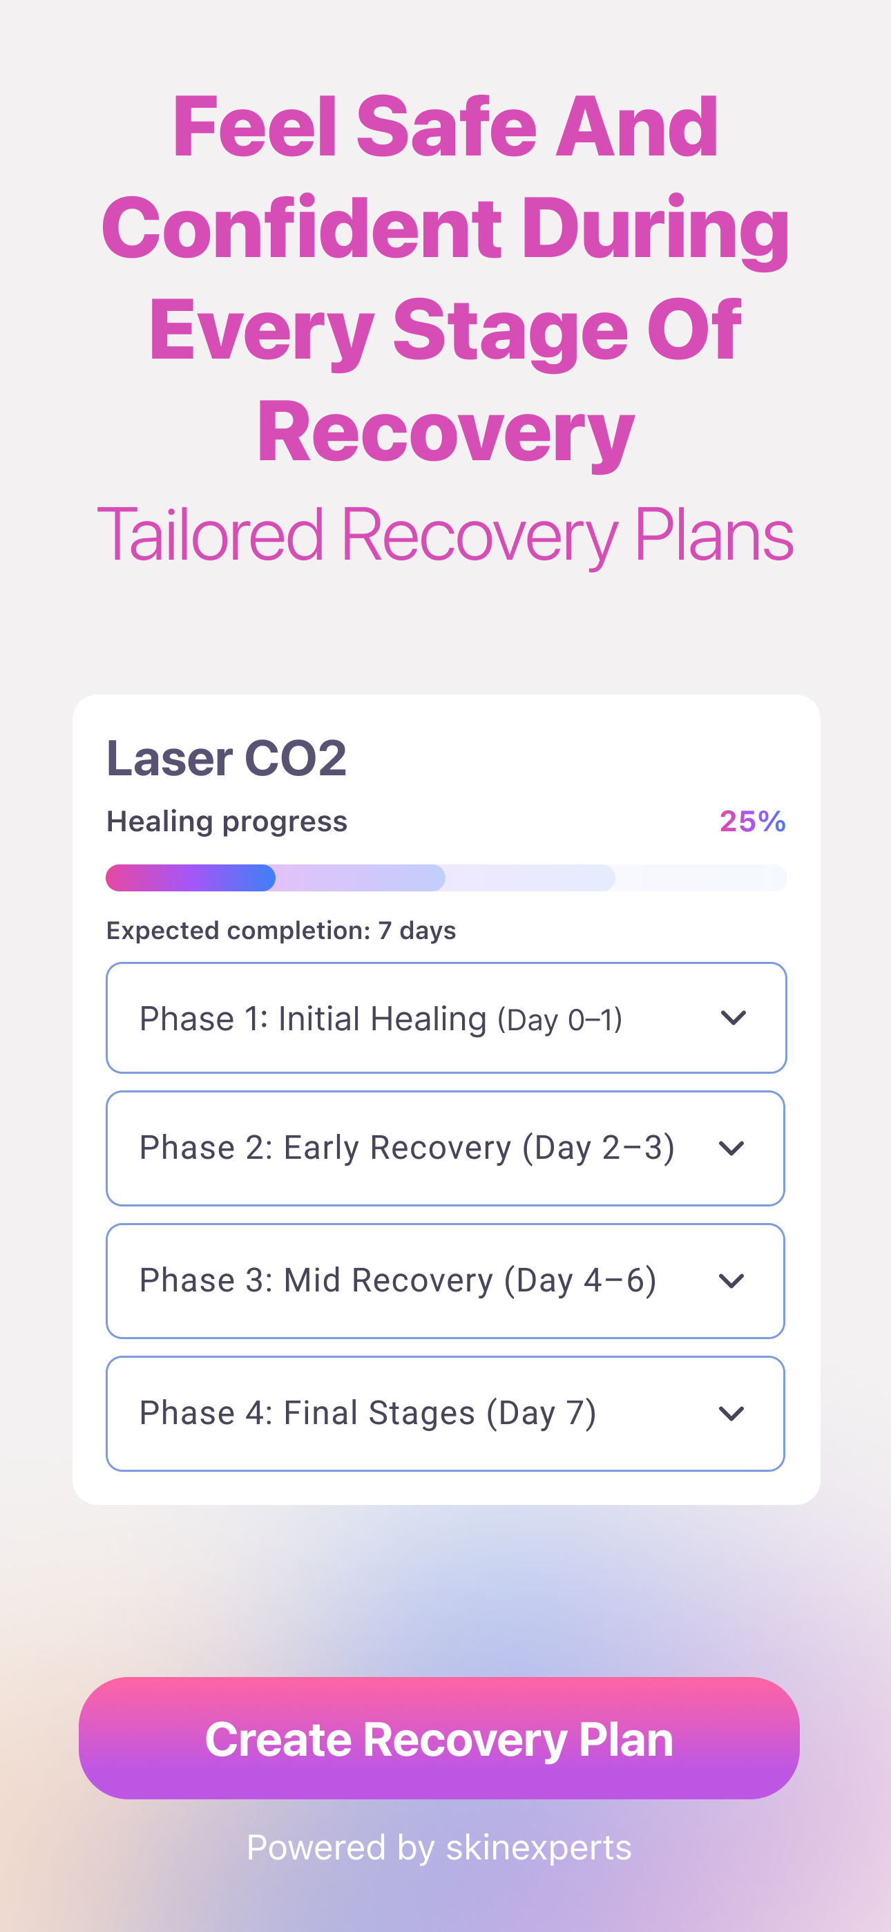Click the third segment of progress bar

530,878
